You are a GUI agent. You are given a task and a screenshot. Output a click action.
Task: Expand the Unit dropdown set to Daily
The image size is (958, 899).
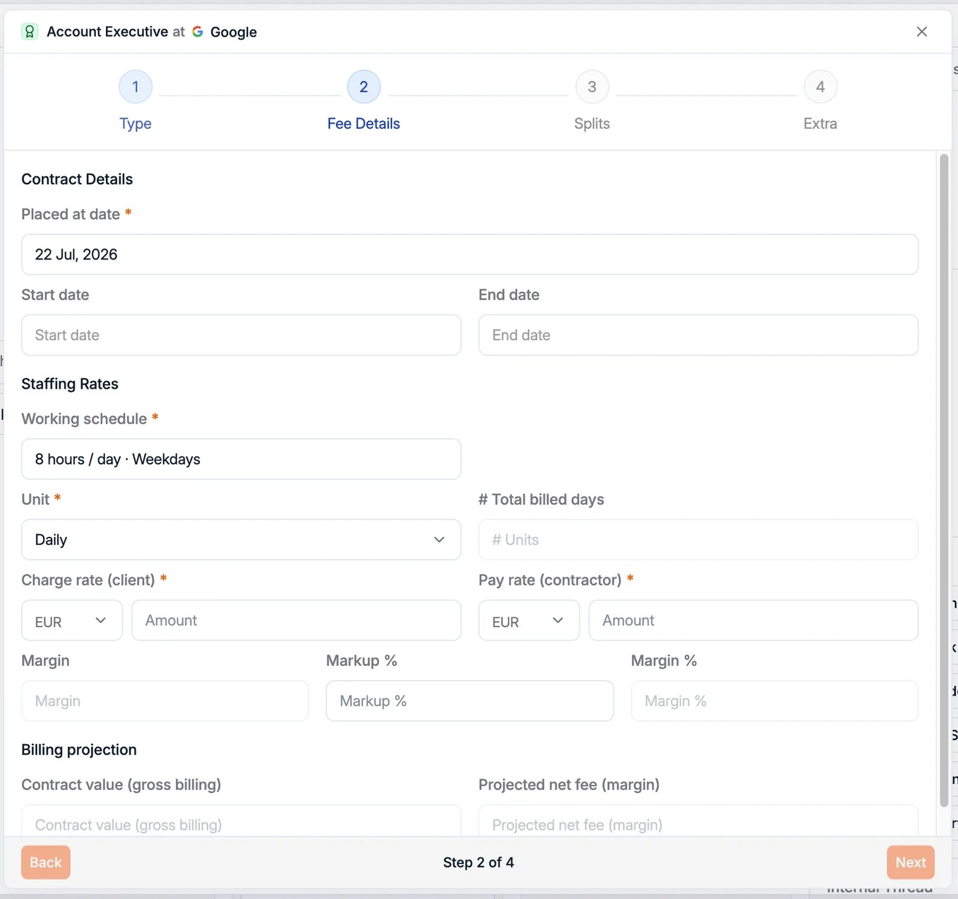241,540
